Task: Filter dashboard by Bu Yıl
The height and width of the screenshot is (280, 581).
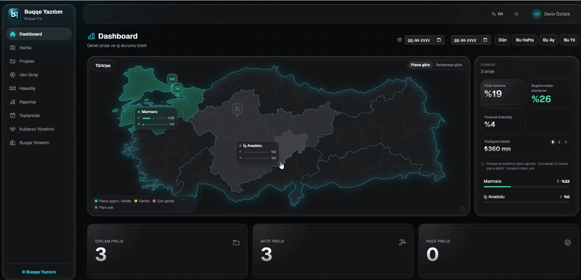Action: 569,40
